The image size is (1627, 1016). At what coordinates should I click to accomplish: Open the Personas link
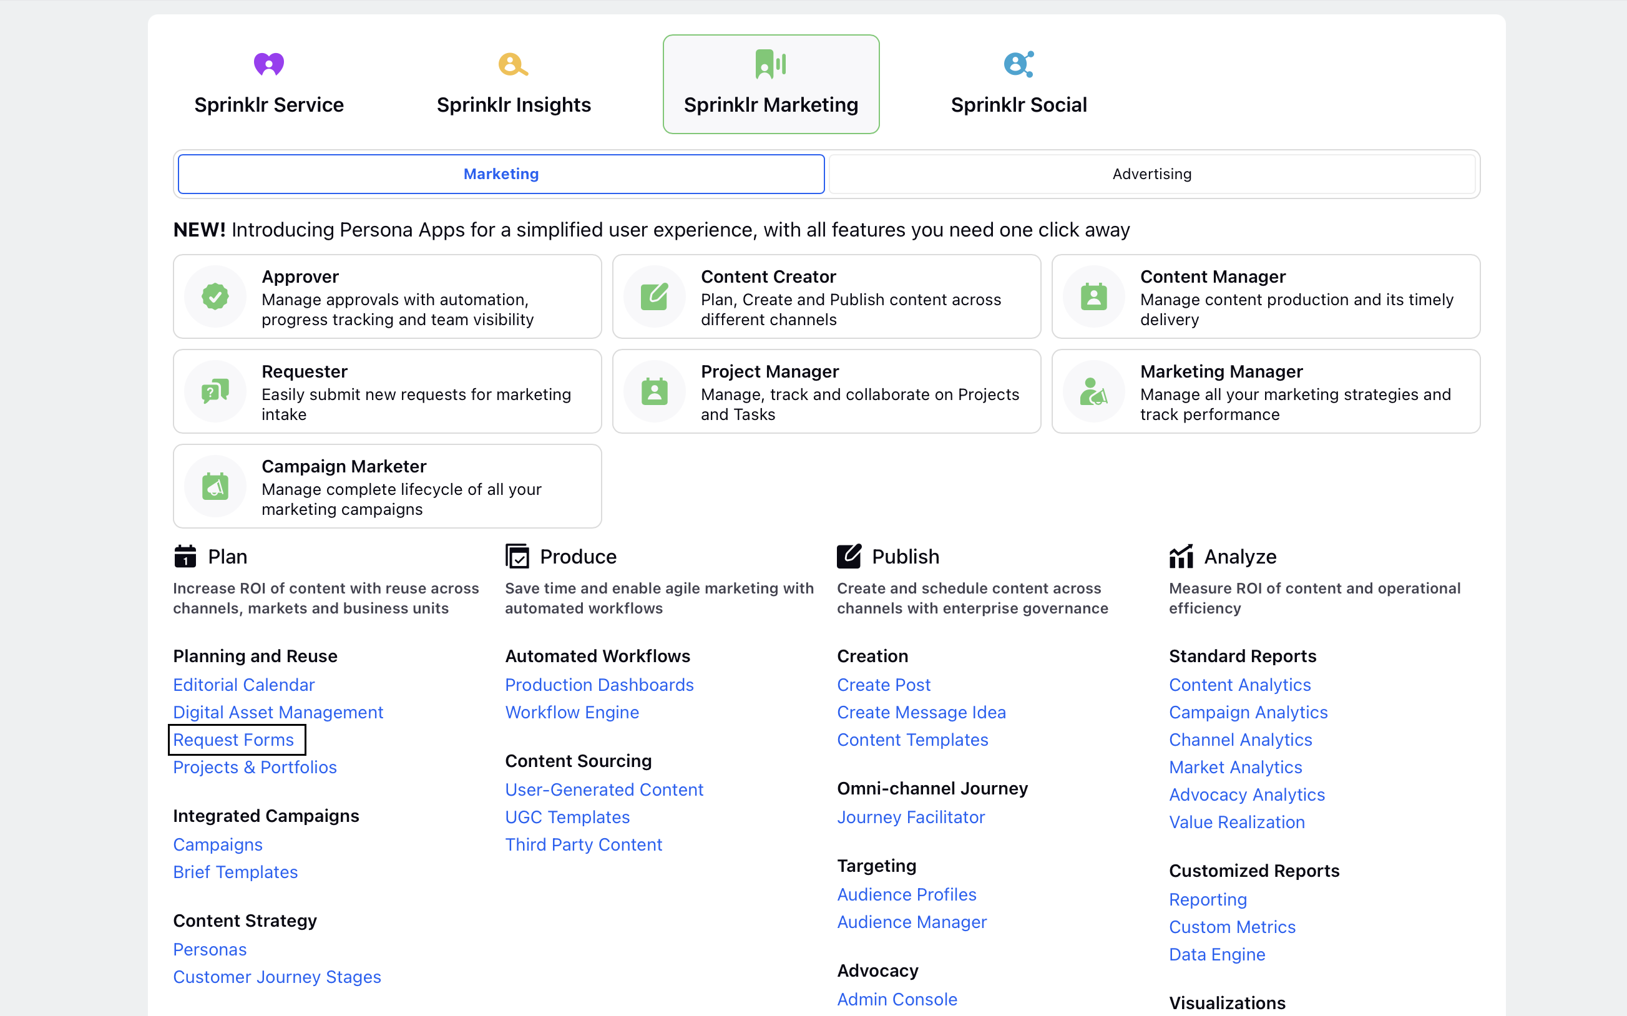coord(210,949)
